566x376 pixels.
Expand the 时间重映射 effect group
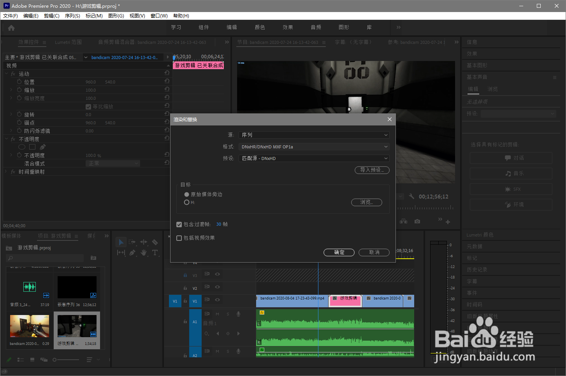6,171
